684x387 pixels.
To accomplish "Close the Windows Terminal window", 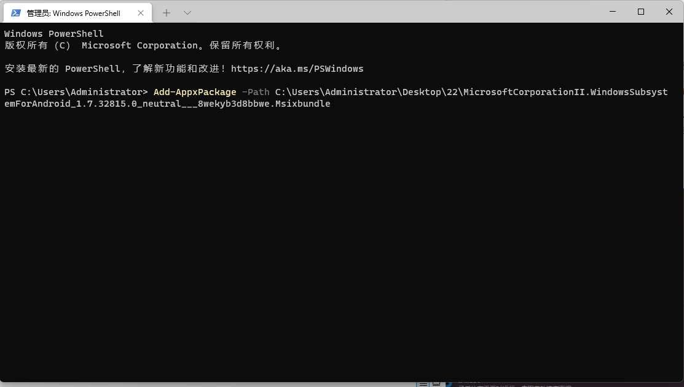I will pyautogui.click(x=669, y=12).
